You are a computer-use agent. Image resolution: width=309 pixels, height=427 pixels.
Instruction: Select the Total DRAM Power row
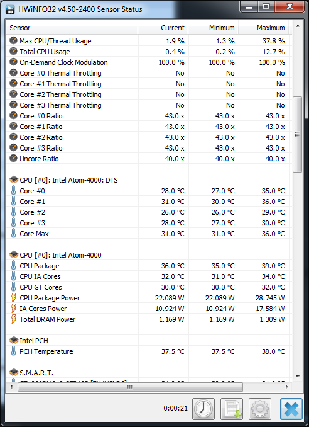pyautogui.click(x=149, y=319)
